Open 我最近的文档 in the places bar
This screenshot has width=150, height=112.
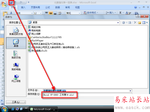point(16,31)
